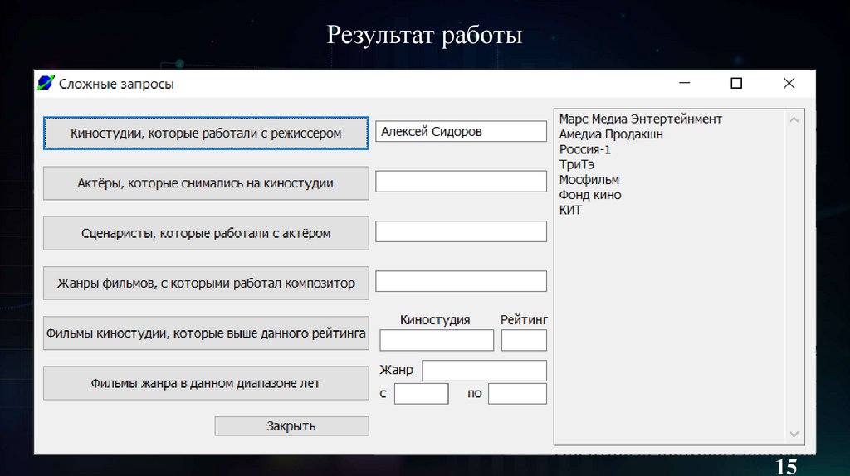Maximize the Сложные запросы window
Screen dimensions: 850x476
(x=736, y=83)
